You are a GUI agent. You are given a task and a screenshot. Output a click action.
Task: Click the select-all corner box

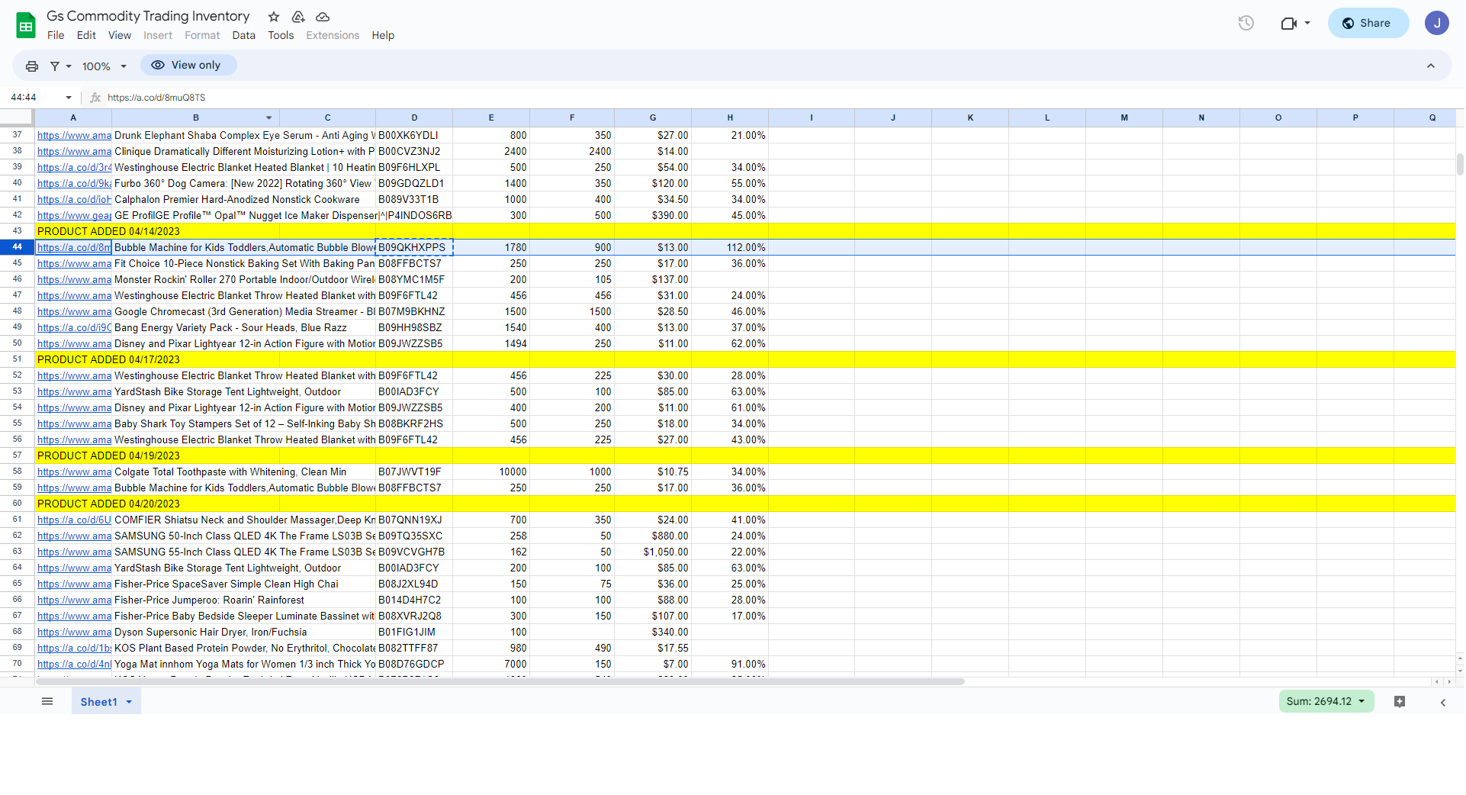coord(17,117)
